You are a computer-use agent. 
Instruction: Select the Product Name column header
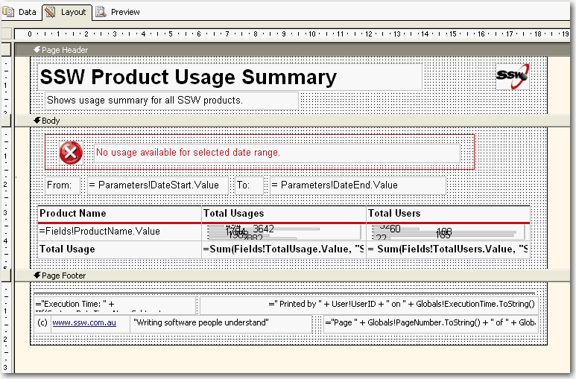[x=119, y=213]
